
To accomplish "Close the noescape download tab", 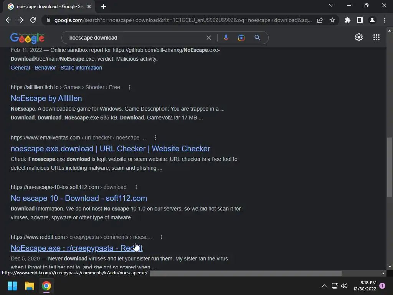I will (x=89, y=7).
